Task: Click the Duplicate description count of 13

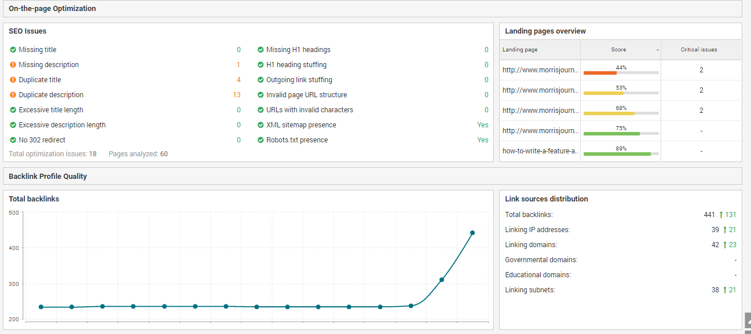Action: 236,95
